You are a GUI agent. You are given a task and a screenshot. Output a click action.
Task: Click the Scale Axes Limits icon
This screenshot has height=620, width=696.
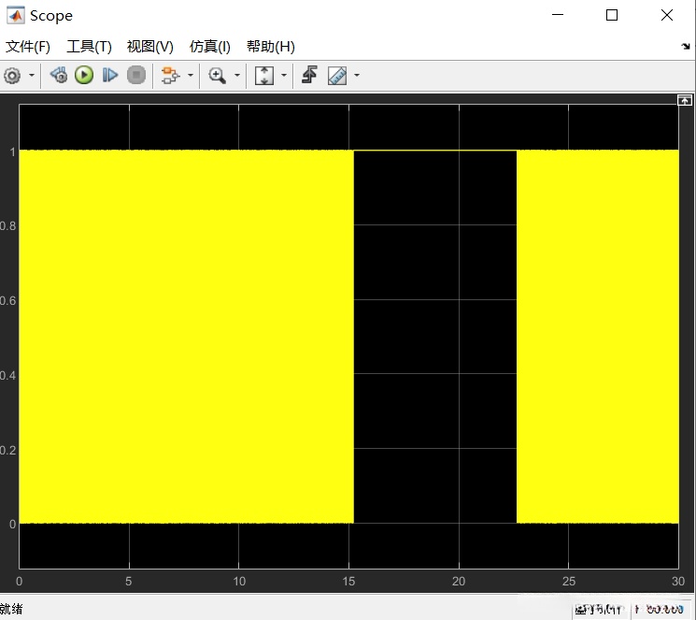264,76
